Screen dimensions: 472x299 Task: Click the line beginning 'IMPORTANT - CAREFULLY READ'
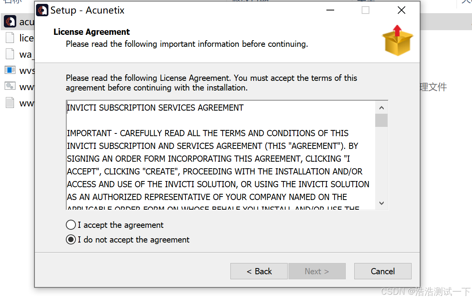208,133
